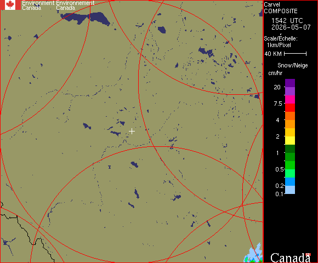Select the yellow 2 cm/hr legend swatch
The width and height of the screenshot is (318, 263).
(x=290, y=140)
